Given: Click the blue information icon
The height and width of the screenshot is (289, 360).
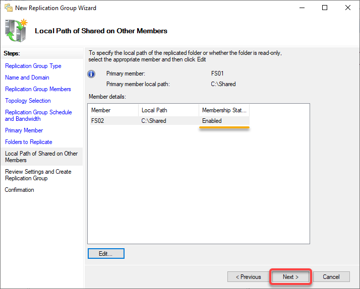Looking at the screenshot, I should click(x=91, y=74).
